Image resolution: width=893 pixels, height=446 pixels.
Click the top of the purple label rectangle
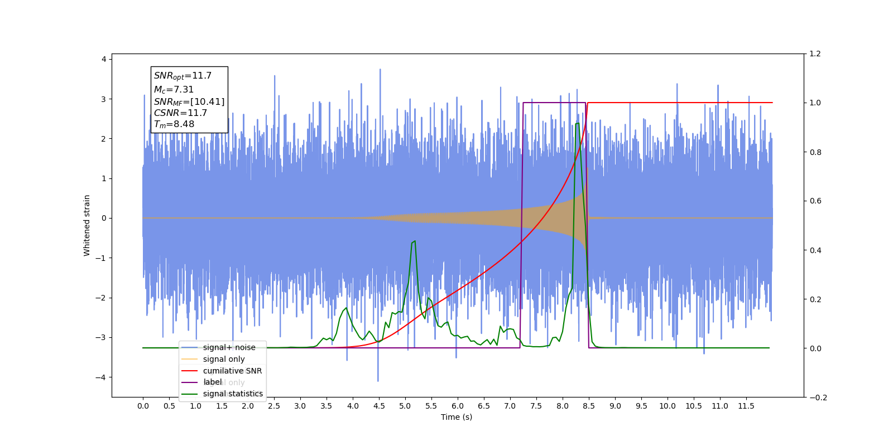pyautogui.click(x=554, y=103)
